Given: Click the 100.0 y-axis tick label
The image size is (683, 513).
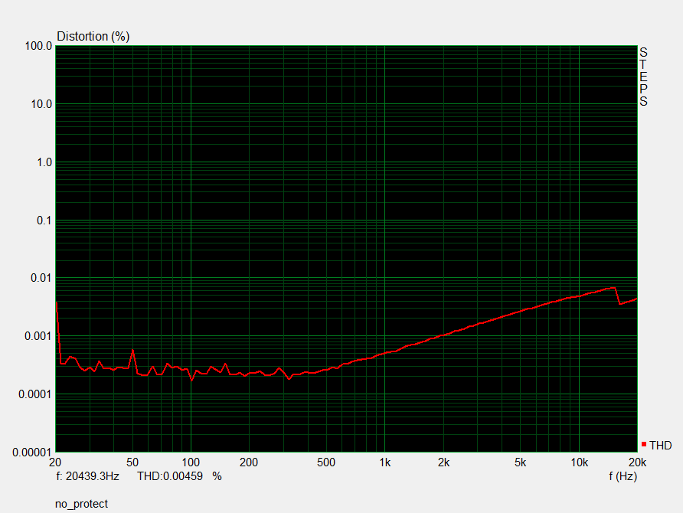Looking at the screenshot, I should pyautogui.click(x=38, y=46).
